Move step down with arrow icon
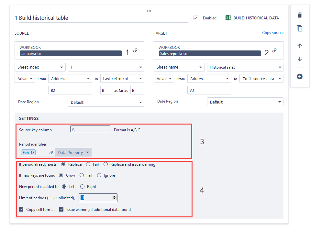Image resolution: width=321 pixels, height=230 pixels. coord(300,59)
